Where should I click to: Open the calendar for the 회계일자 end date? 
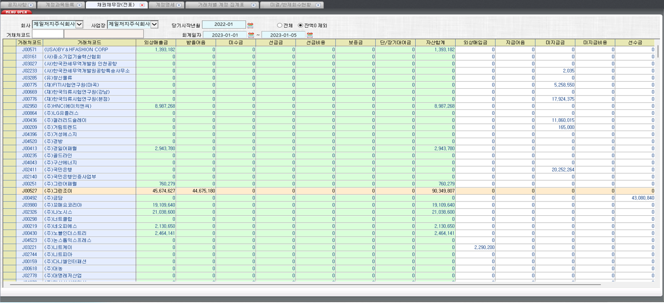point(309,35)
